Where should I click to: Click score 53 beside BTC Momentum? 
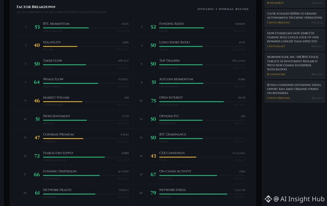[37, 27]
